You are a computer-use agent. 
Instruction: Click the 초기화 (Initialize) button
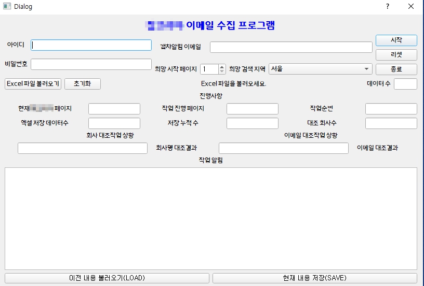point(82,84)
